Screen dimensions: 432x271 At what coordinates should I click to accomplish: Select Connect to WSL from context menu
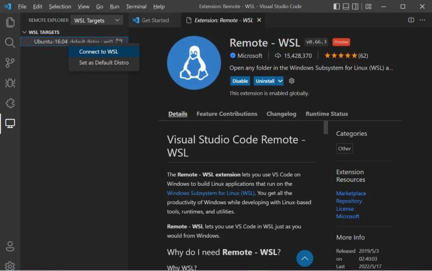(x=99, y=51)
